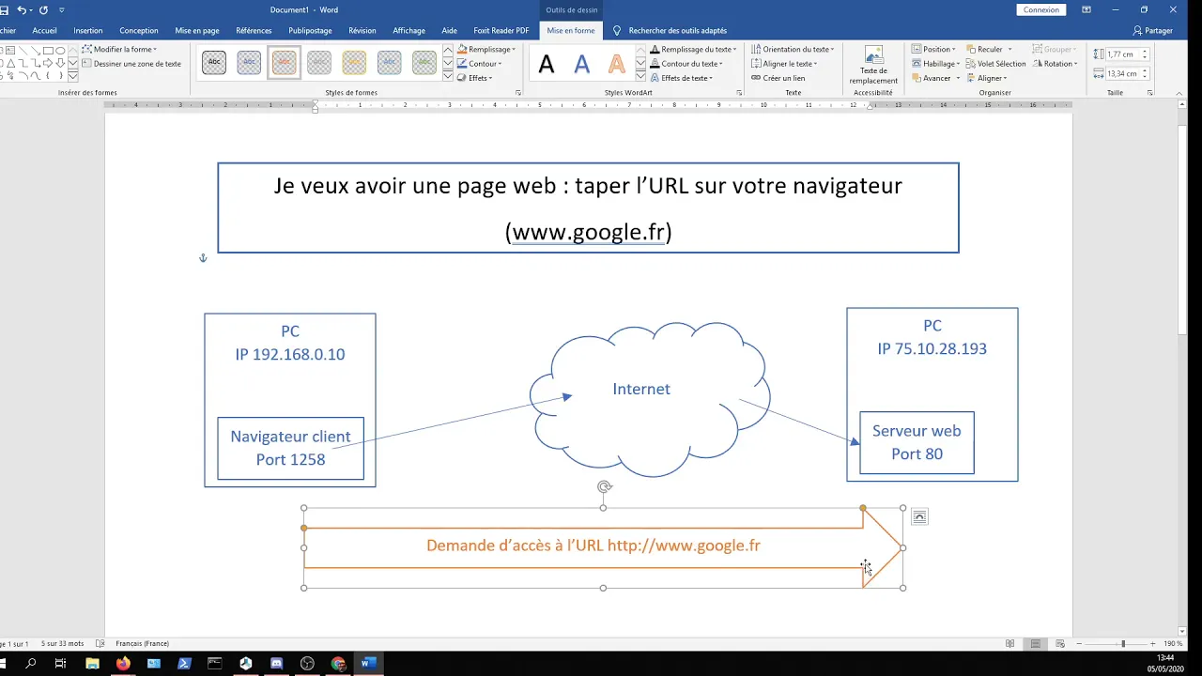The image size is (1202, 676).
Task: Click the Save icon in quick access toolbar
Action: [x=4, y=10]
